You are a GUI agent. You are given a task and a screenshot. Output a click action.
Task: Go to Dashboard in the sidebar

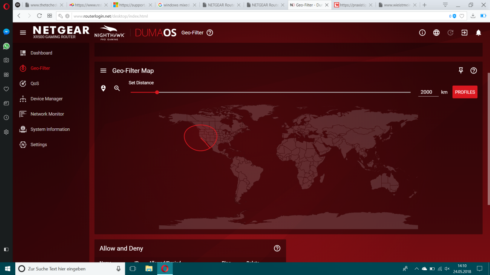point(41,53)
